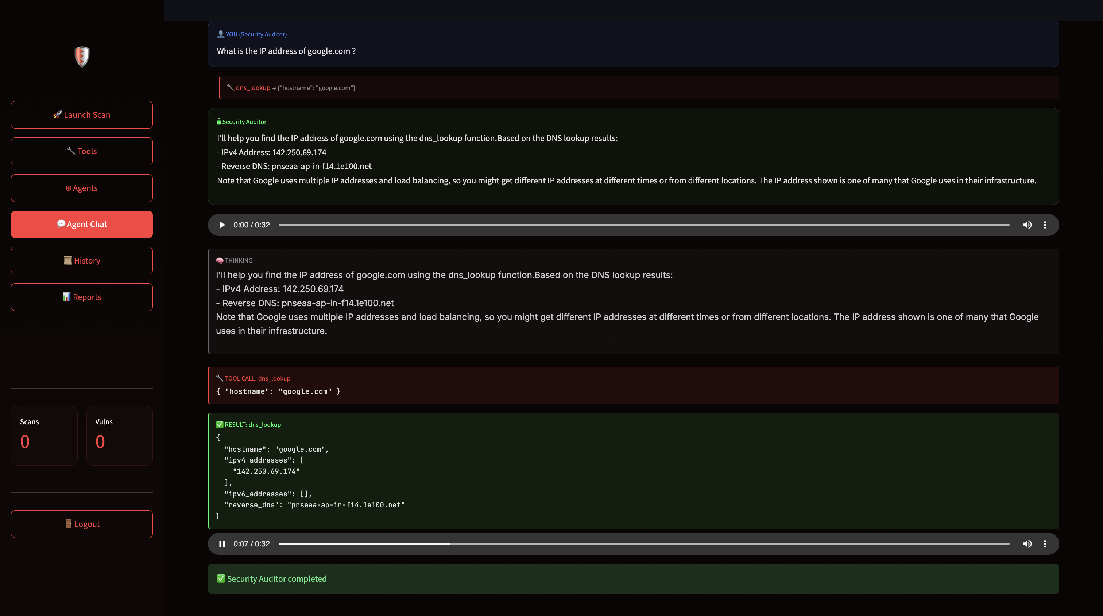Screen dimensions: 1103x616
Task: Click the Scans counter card
Action: click(x=44, y=436)
